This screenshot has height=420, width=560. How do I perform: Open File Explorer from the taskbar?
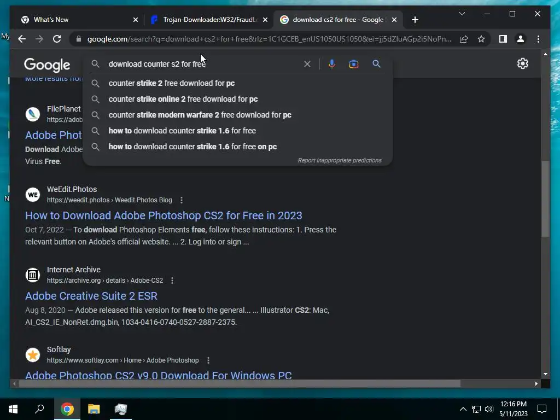pyautogui.click(x=94, y=409)
